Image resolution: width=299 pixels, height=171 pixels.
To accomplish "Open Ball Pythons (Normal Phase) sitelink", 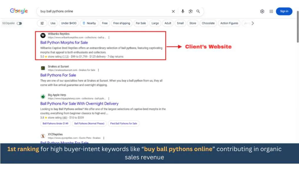I will coord(89,123).
